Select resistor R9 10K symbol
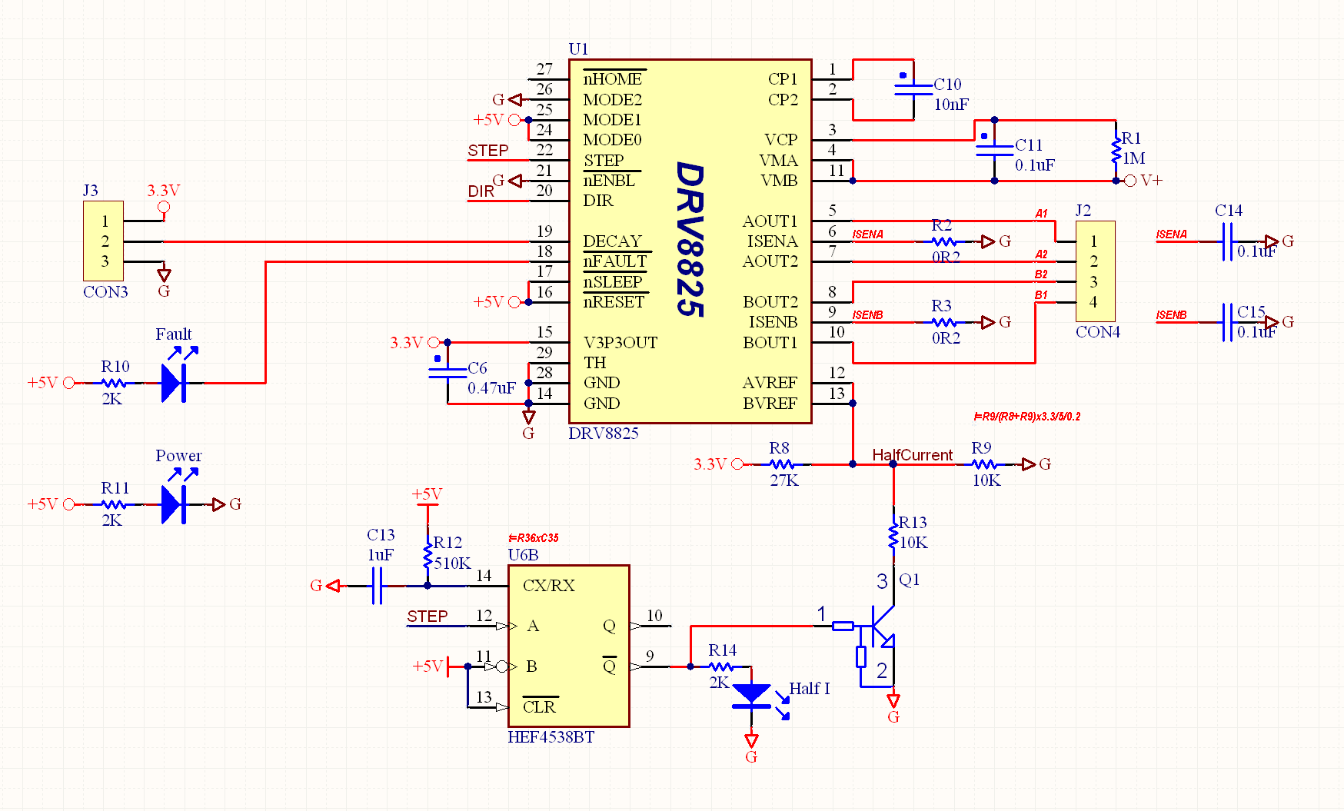 click(985, 464)
